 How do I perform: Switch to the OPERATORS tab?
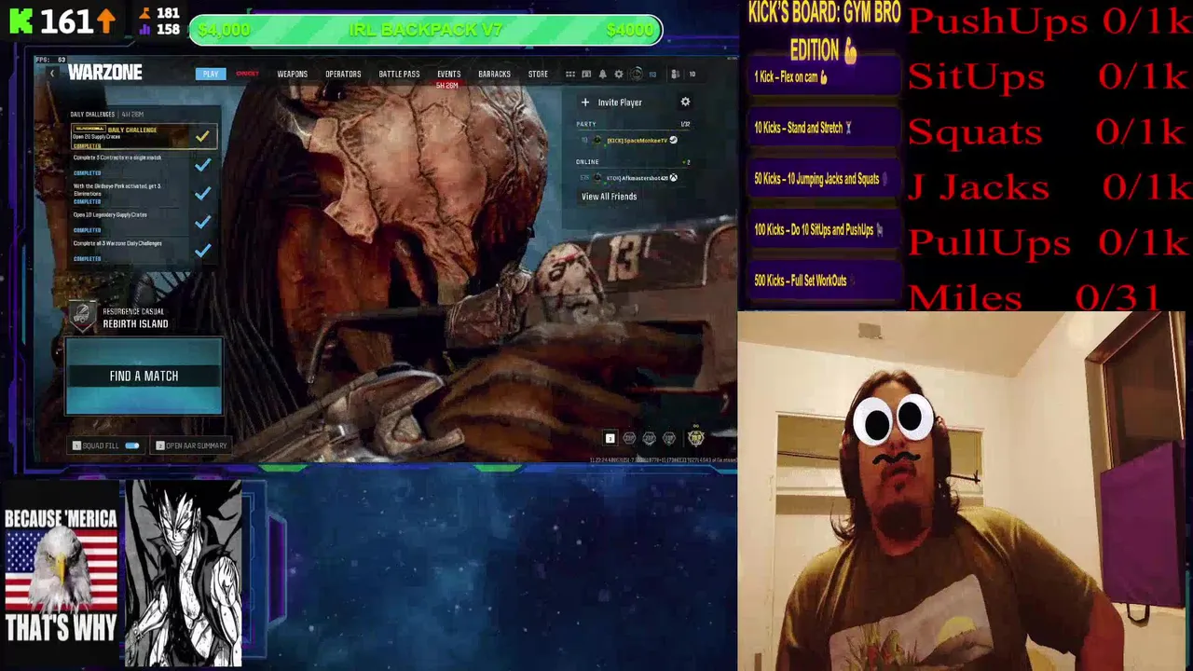click(343, 74)
